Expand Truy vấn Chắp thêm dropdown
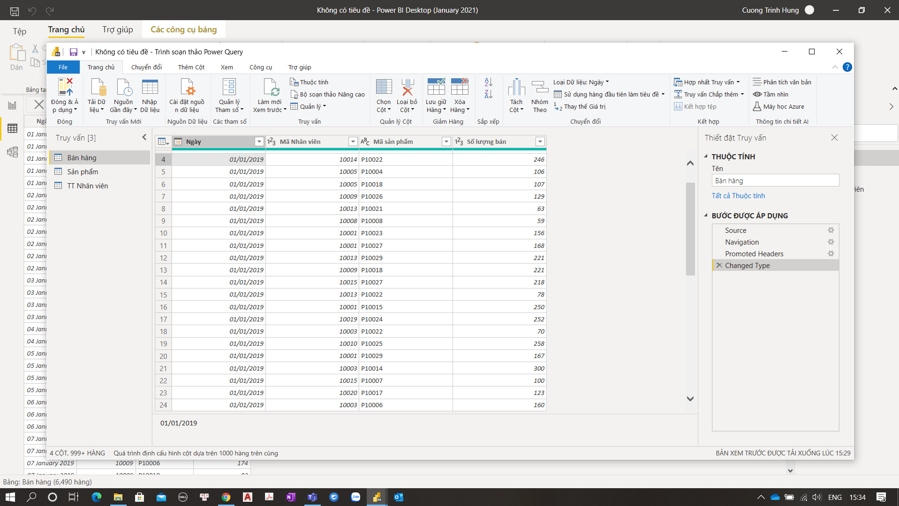This screenshot has width=899, height=506. pos(742,94)
